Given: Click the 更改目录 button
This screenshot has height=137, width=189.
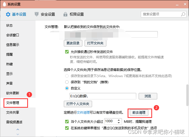Looking at the screenshot, I should coord(73,43).
